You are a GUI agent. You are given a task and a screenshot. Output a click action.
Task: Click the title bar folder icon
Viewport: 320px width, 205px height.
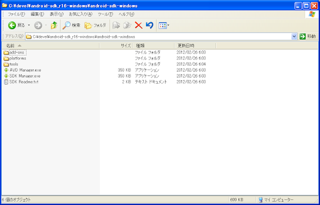click(x=4, y=5)
